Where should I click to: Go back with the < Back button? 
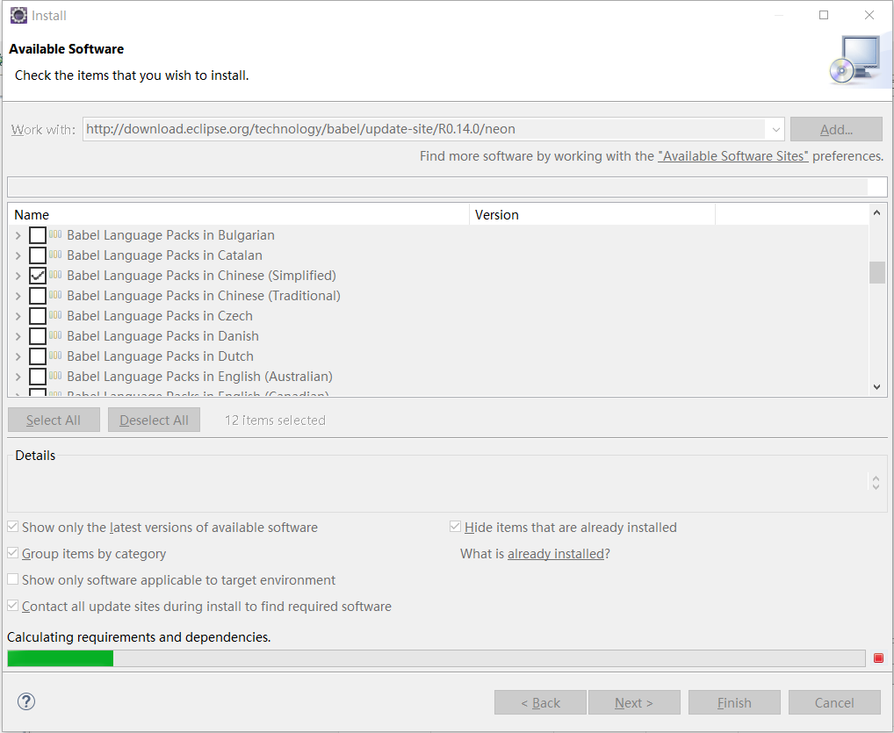(x=540, y=703)
